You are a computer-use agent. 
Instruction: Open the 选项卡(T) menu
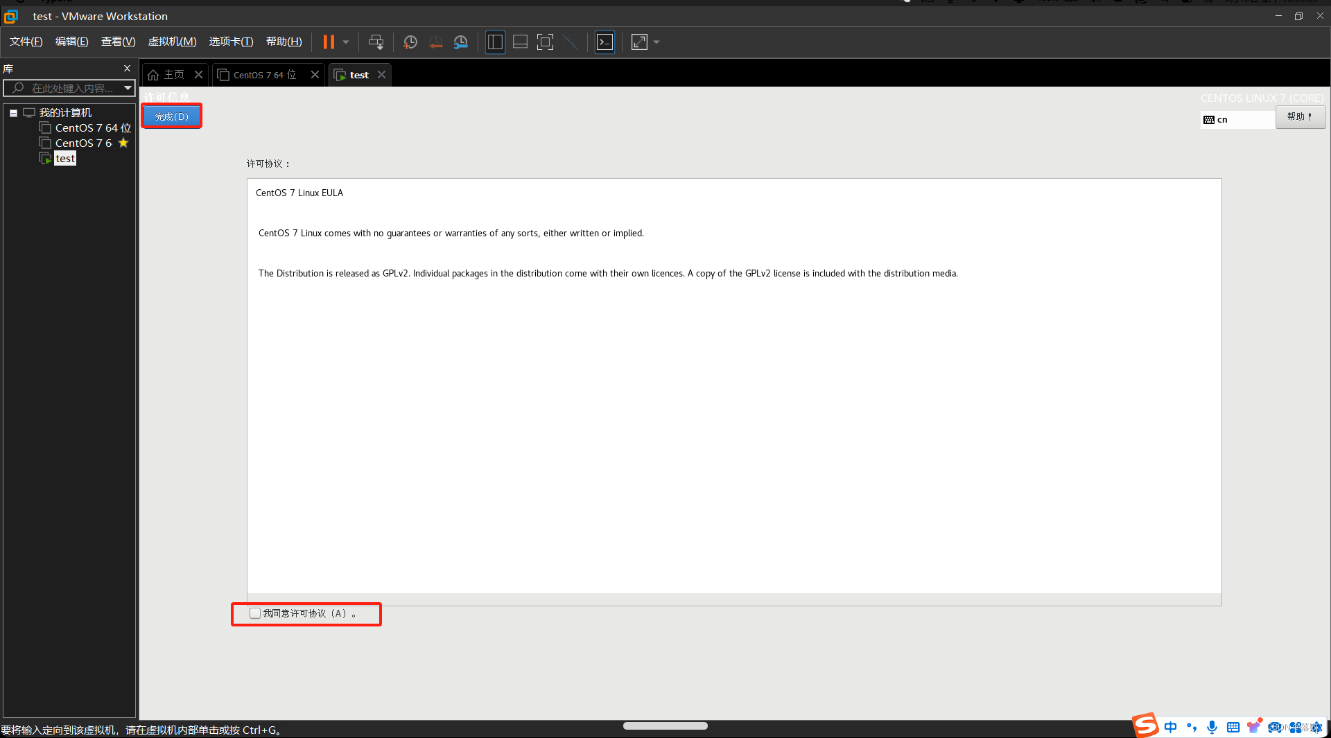click(x=232, y=42)
